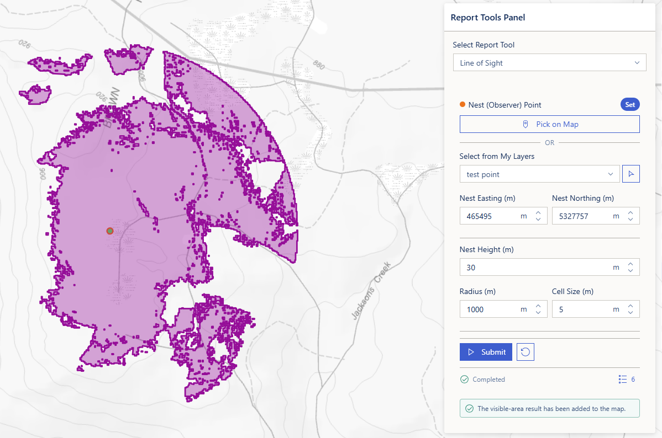Click the Completed status text
This screenshot has height=438, width=662.
488,380
